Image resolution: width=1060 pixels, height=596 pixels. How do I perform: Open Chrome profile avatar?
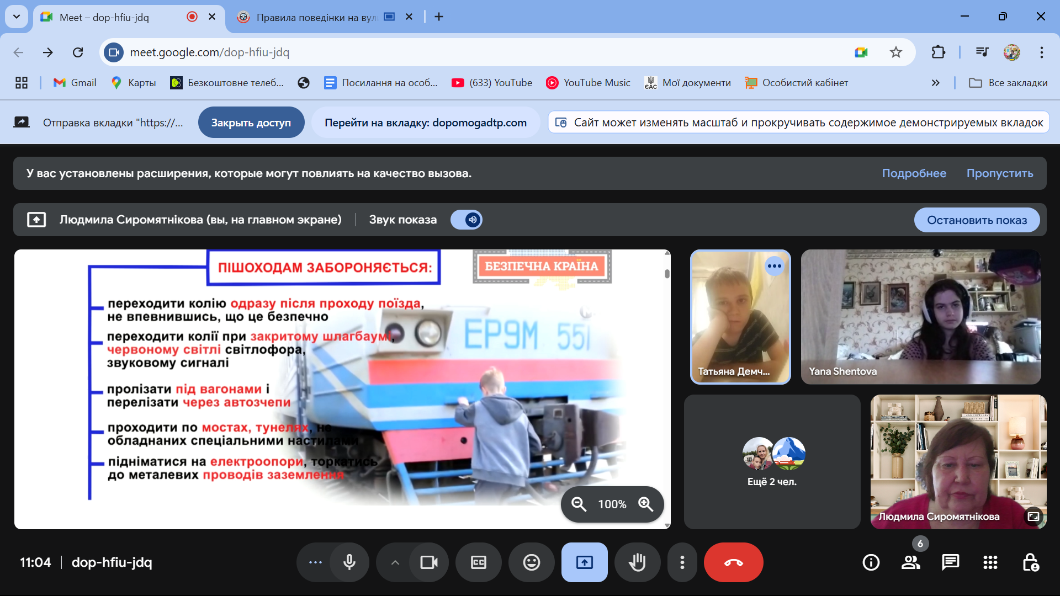[x=1011, y=52]
